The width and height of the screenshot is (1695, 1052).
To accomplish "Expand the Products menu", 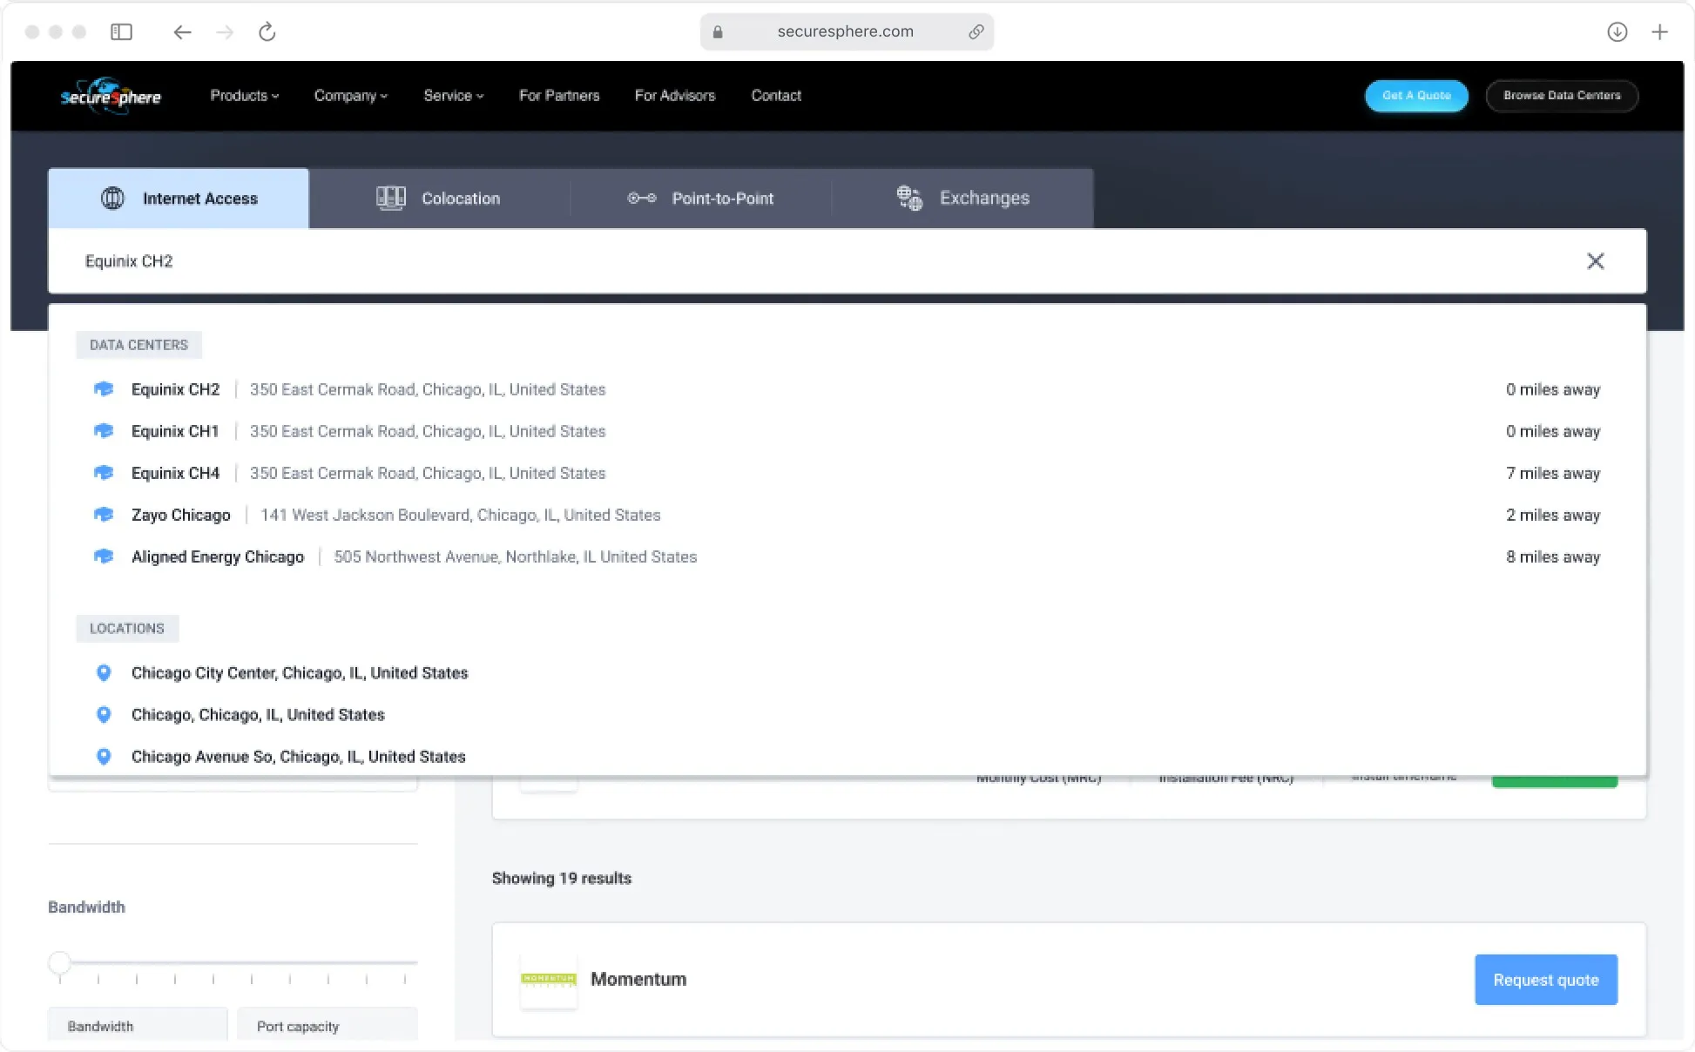I will coord(244,96).
